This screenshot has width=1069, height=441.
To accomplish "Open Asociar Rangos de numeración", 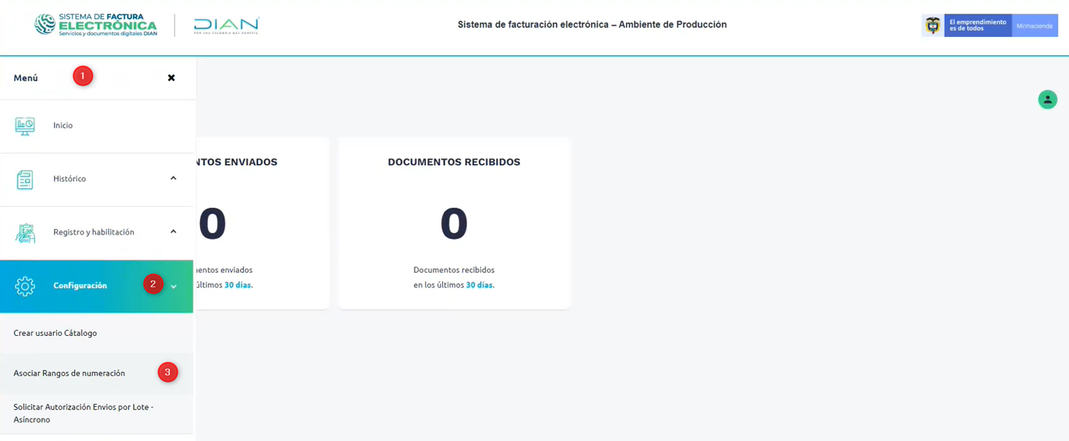I will (69, 373).
